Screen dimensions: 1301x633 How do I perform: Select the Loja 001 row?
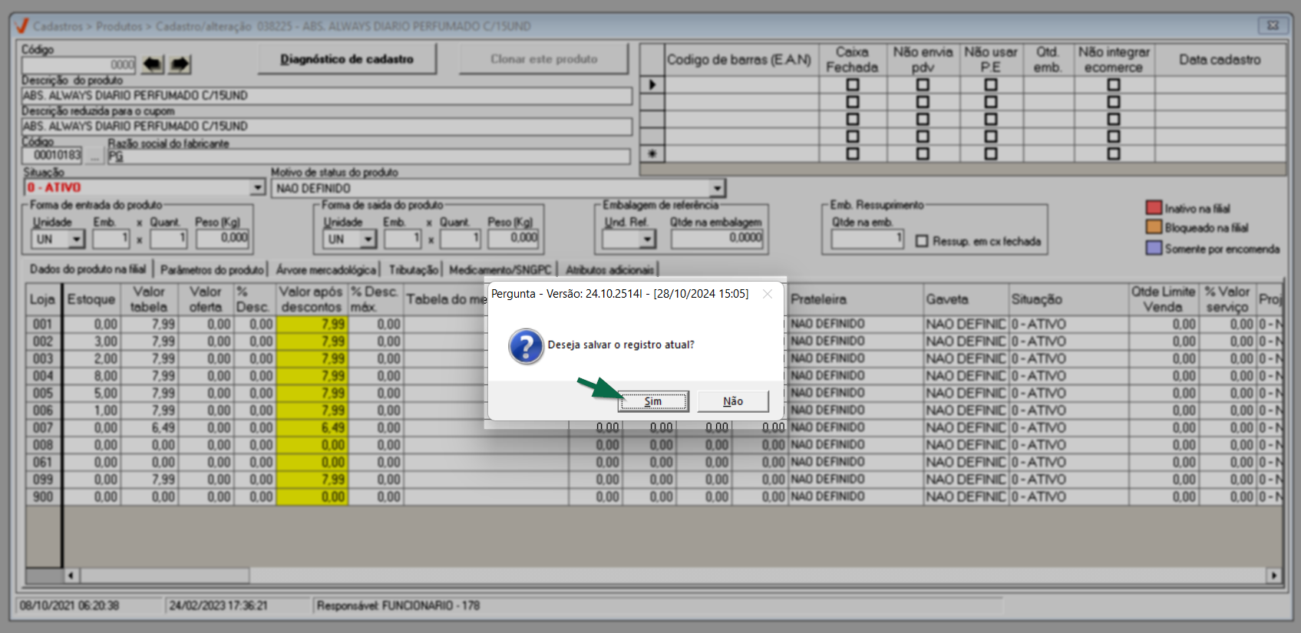(x=653, y=324)
